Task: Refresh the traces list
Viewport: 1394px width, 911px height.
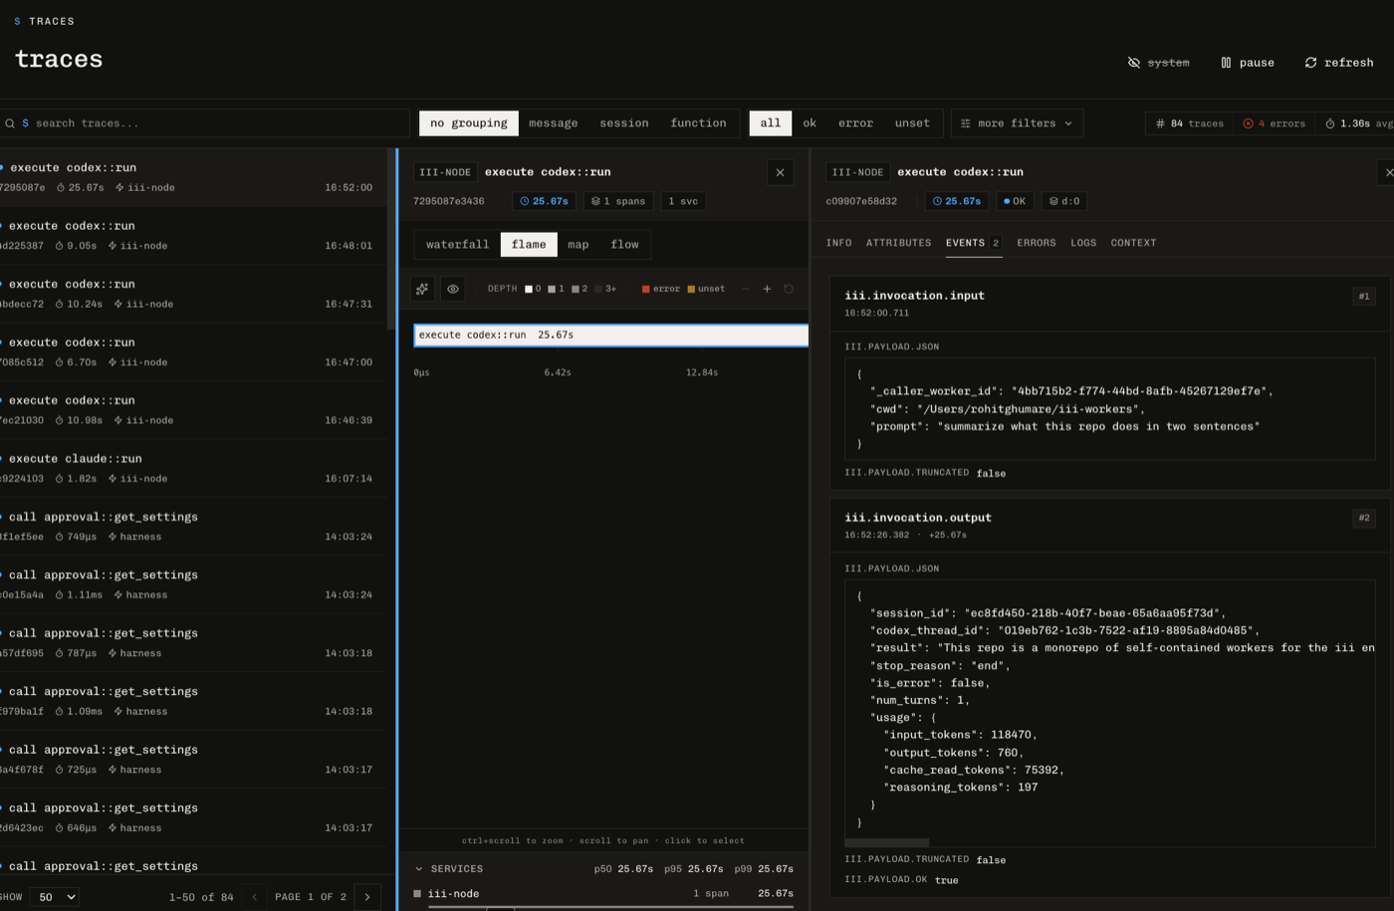Action: [1339, 62]
